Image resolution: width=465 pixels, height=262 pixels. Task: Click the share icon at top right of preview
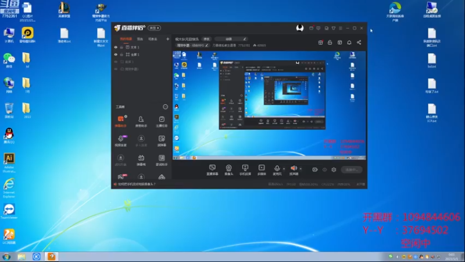click(x=359, y=43)
